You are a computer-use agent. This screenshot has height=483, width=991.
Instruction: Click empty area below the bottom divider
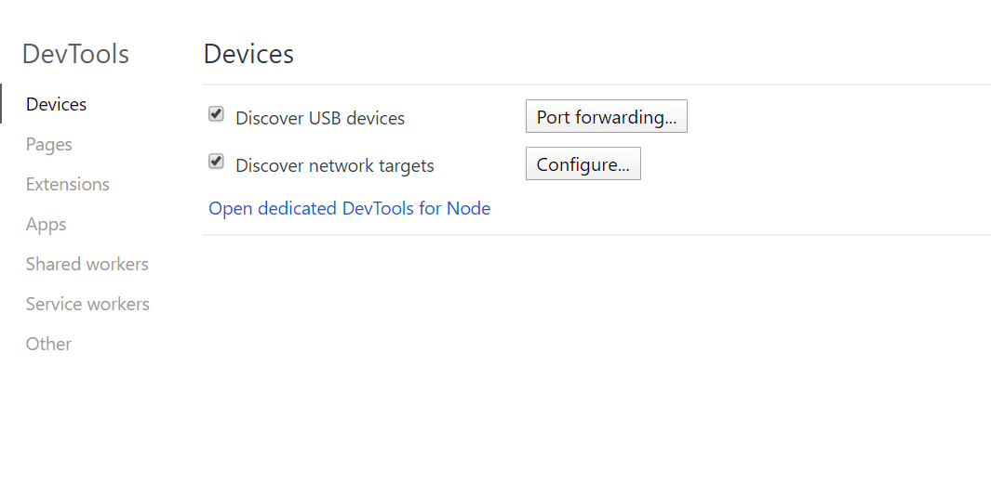pos(596,362)
